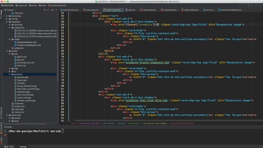Collapse the resources folder in tree

(x=7, y=115)
